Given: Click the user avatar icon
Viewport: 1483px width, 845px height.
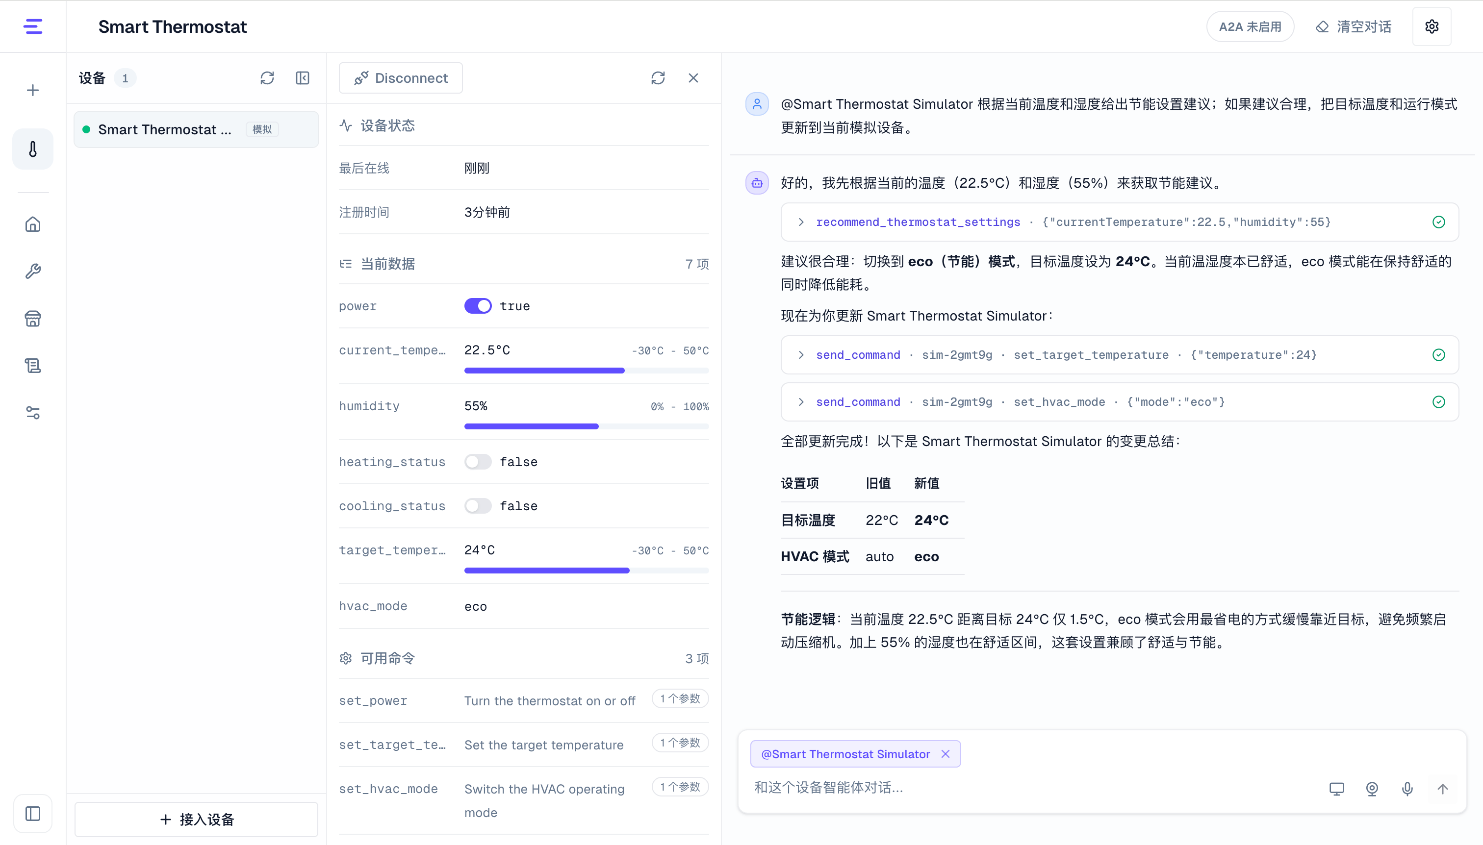Looking at the screenshot, I should [x=757, y=104].
